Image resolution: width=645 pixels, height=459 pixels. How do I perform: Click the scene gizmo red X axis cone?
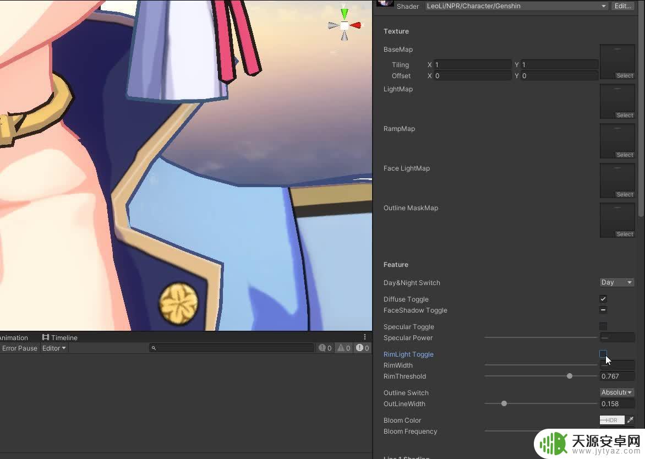click(356, 25)
